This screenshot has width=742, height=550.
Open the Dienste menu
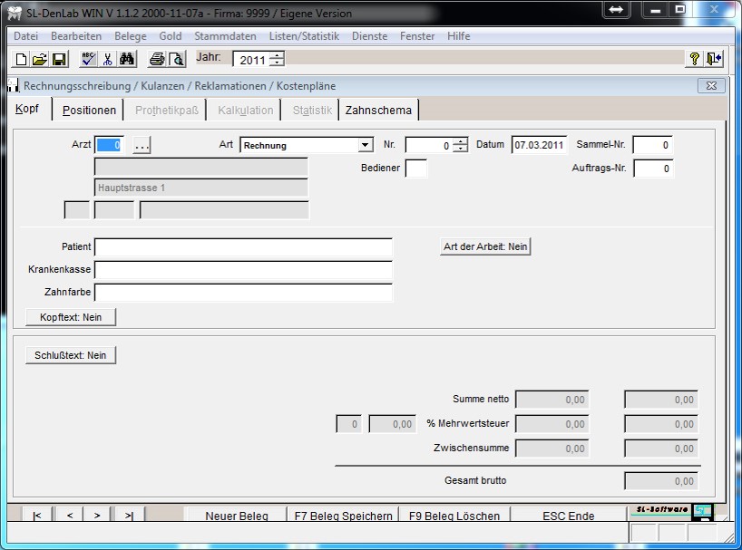click(369, 36)
